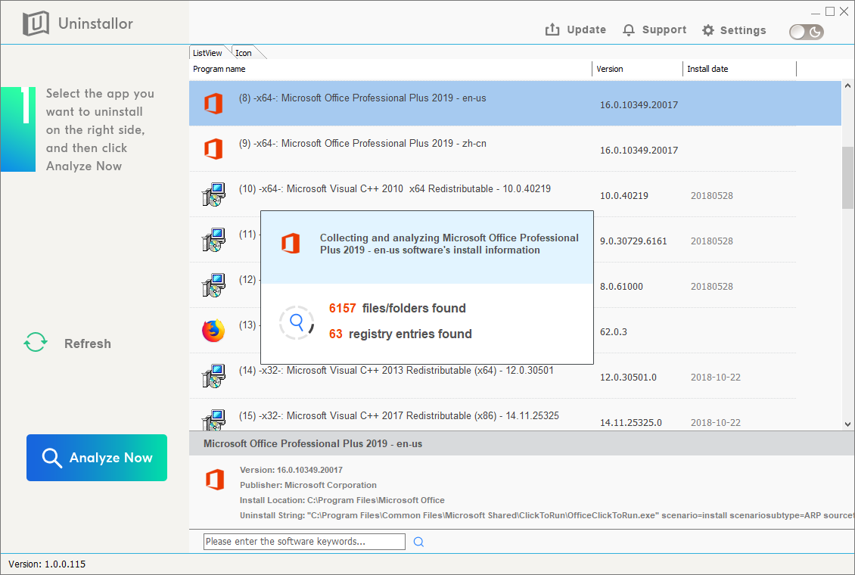Click the Support bell icon

[629, 30]
